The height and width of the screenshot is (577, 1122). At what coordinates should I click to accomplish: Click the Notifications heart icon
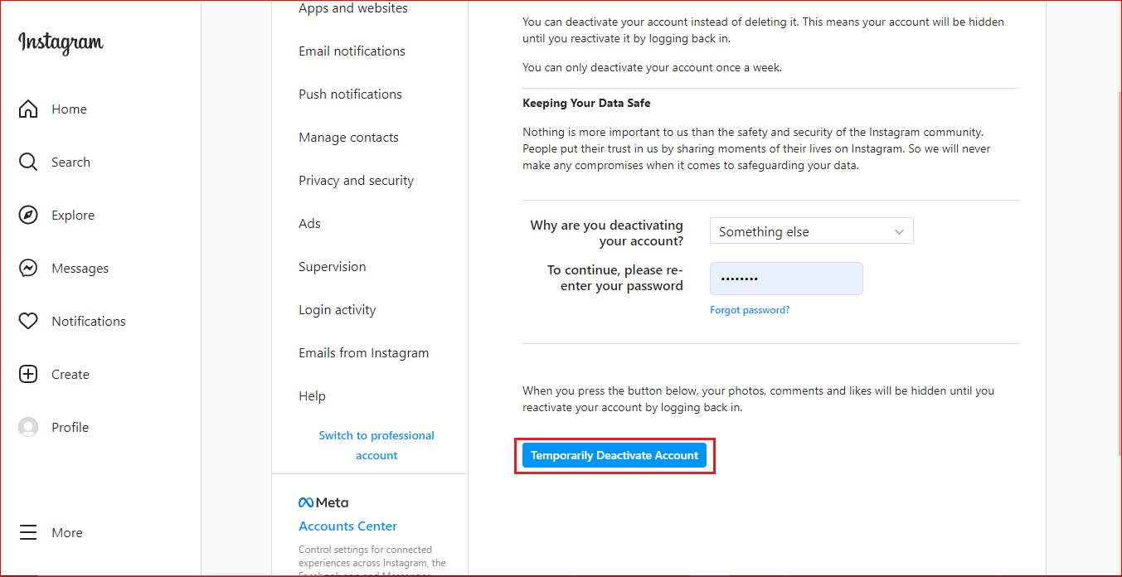[28, 322]
